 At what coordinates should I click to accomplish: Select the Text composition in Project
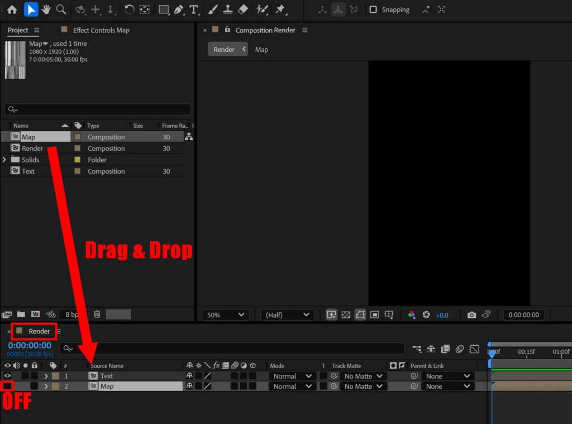pos(28,171)
